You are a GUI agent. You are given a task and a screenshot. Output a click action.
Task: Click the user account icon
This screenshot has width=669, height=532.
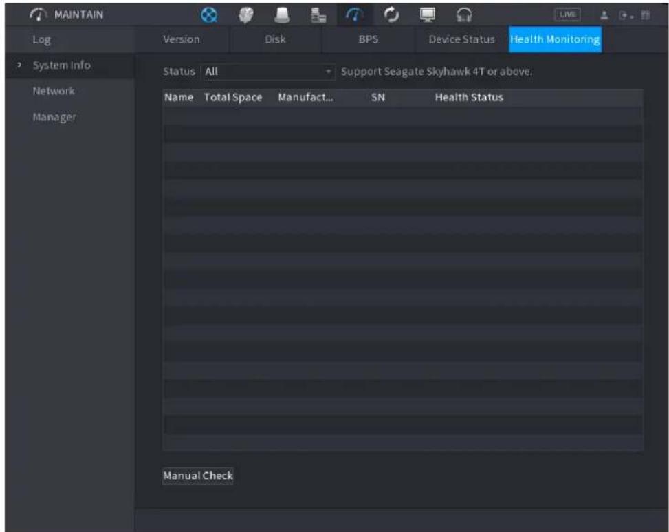[604, 16]
